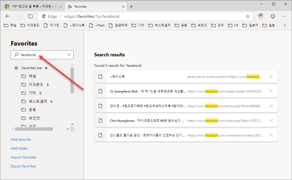Select the 기타 folder in the tree
Image resolution: width=292 pixels, height=180 pixels.
click(32, 93)
